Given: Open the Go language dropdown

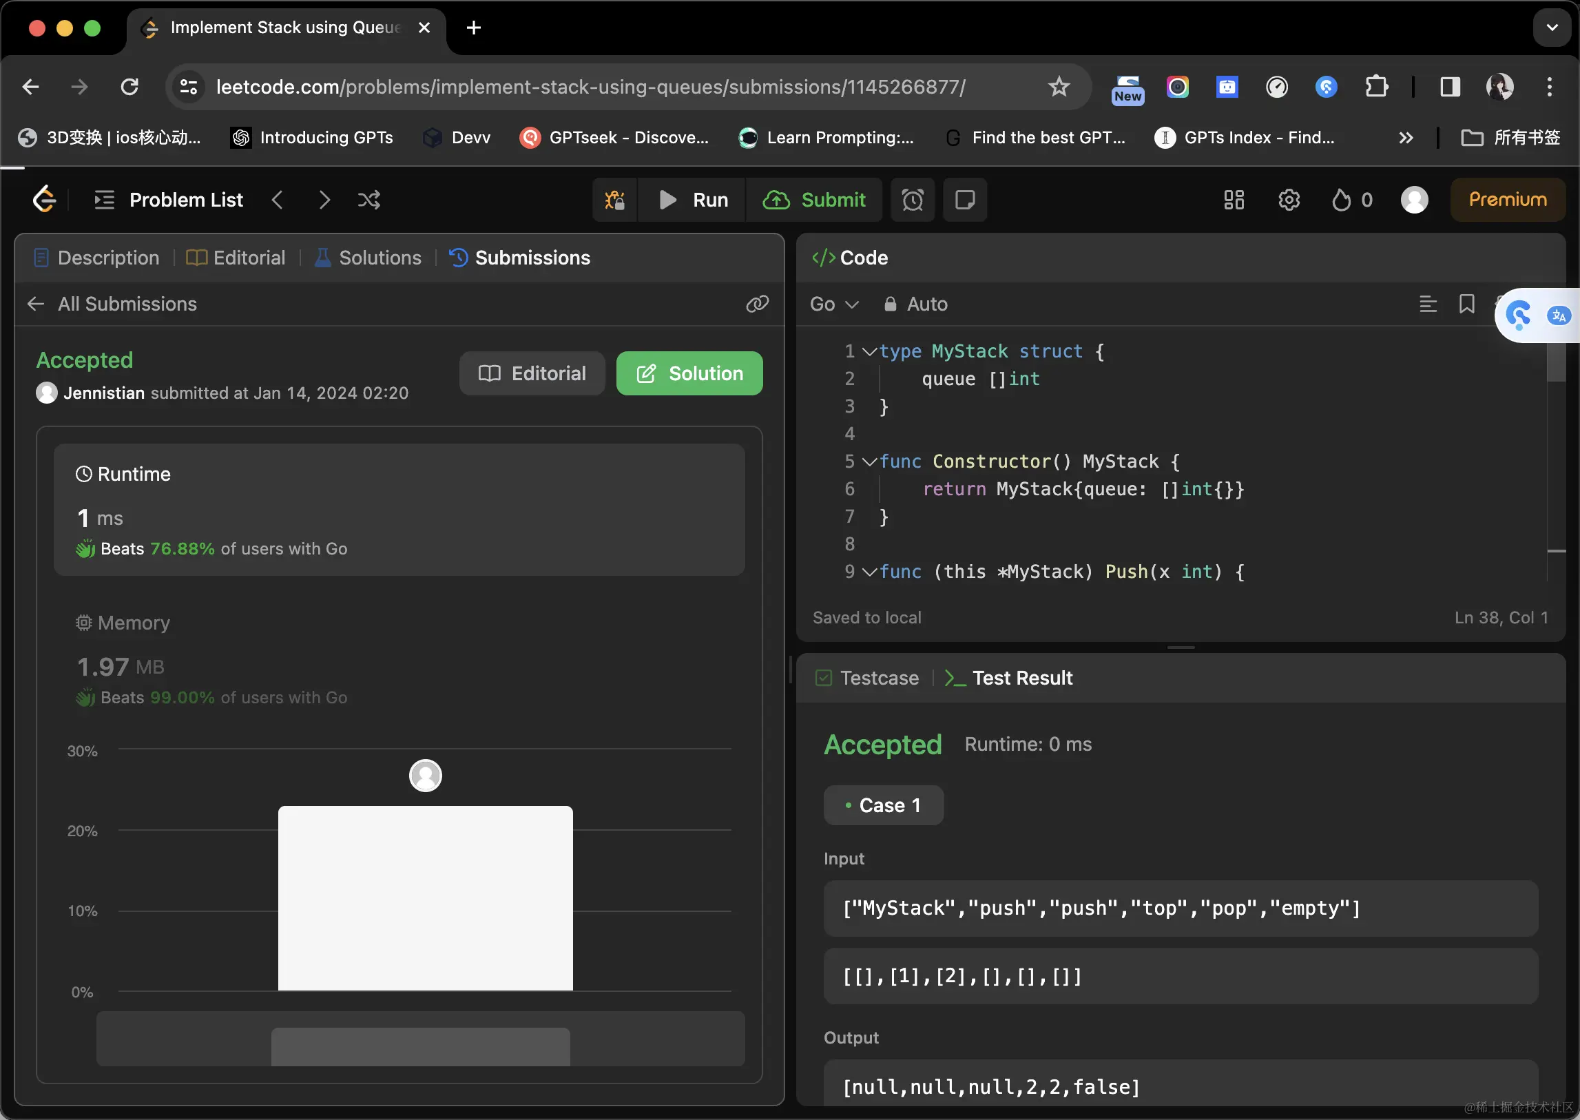Looking at the screenshot, I should 833,304.
